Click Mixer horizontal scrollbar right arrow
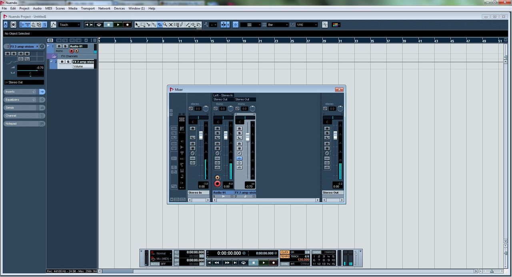 pyautogui.click(x=318, y=200)
